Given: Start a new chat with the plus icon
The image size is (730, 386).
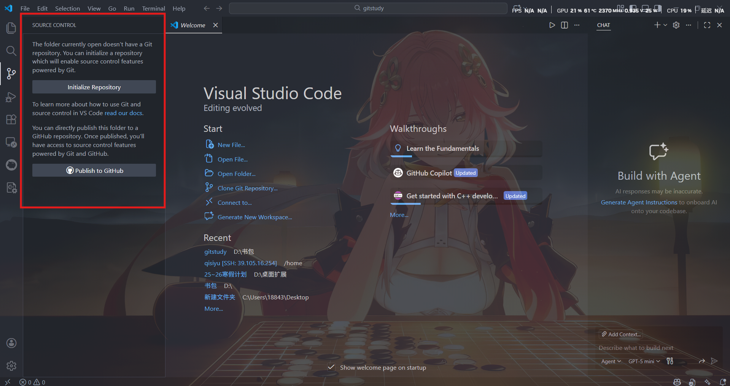Looking at the screenshot, I should pos(657,25).
